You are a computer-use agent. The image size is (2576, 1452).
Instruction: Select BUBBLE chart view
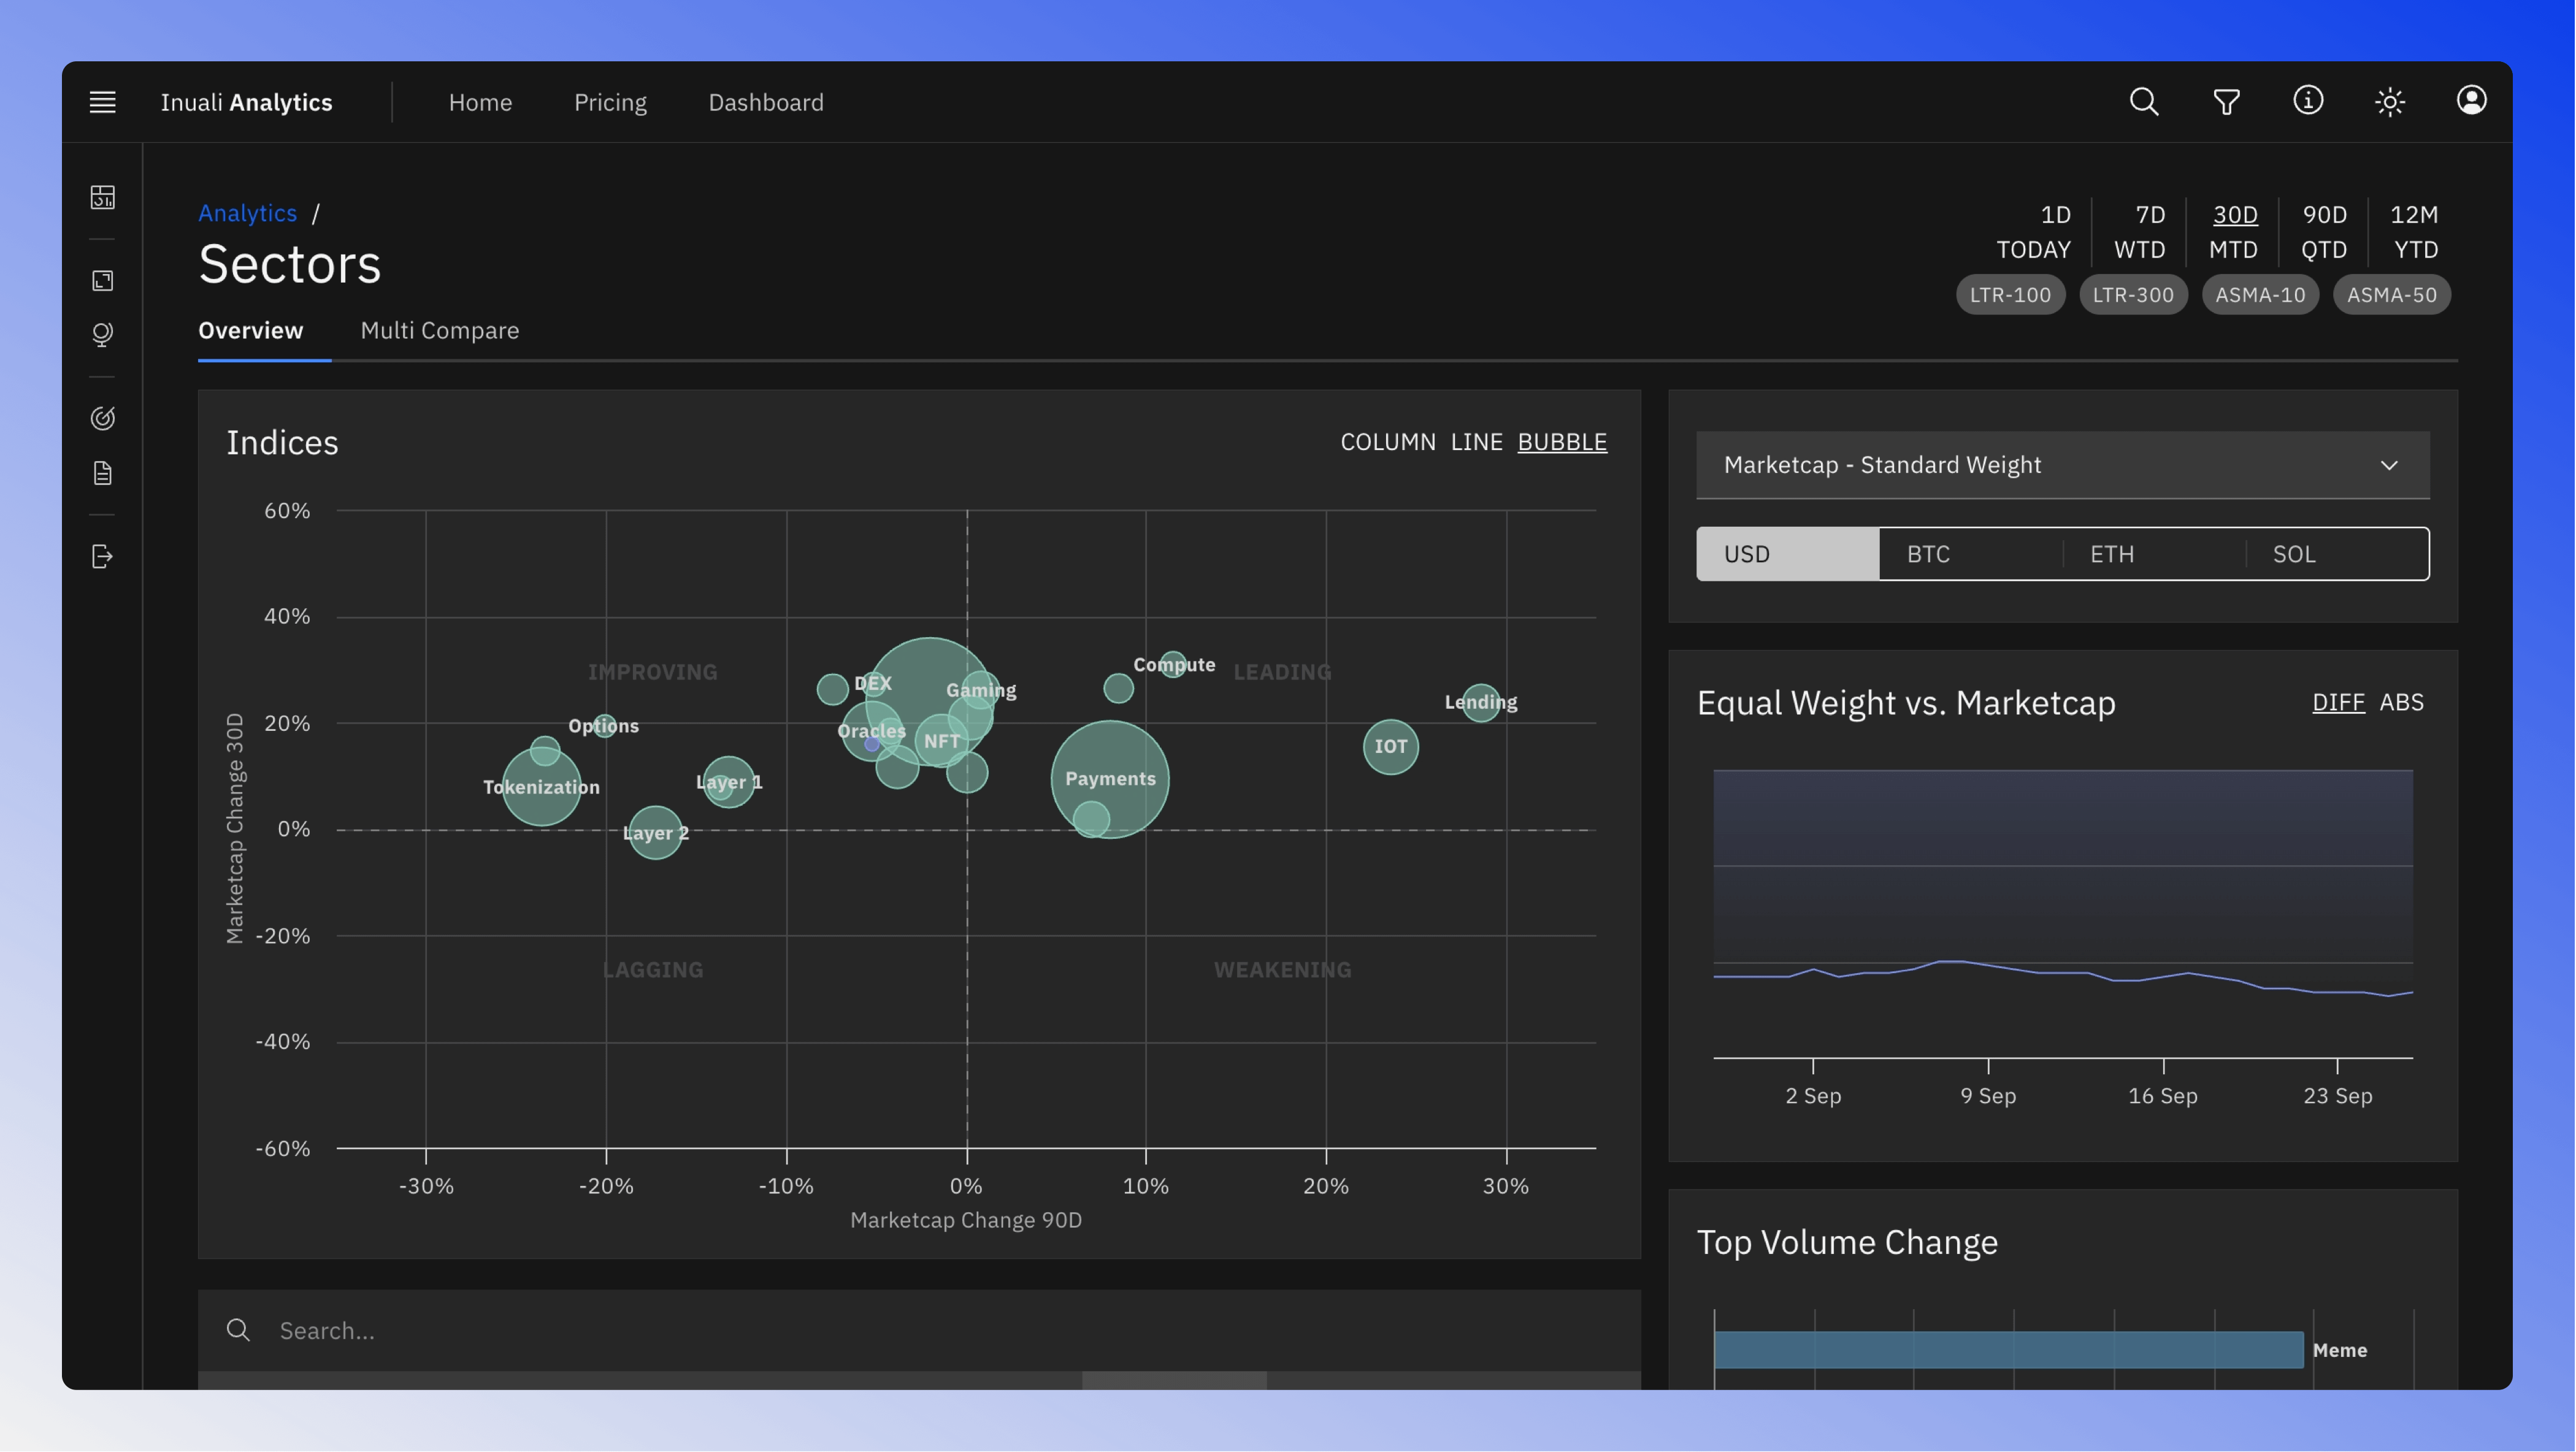pos(1562,442)
